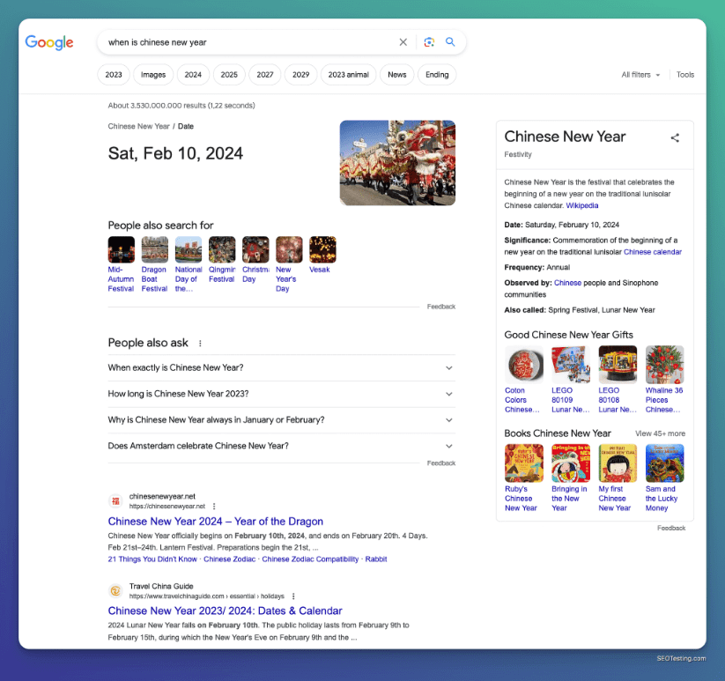Clear the search box with X icon
725x681 pixels.
[x=403, y=42]
